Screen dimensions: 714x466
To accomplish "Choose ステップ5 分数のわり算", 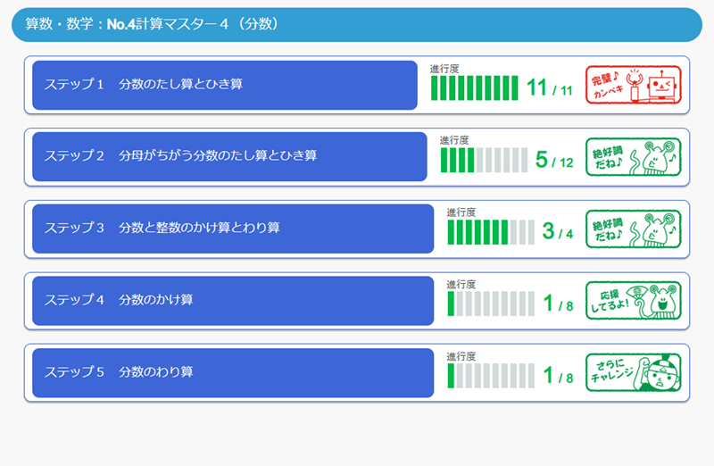I will pos(233,371).
